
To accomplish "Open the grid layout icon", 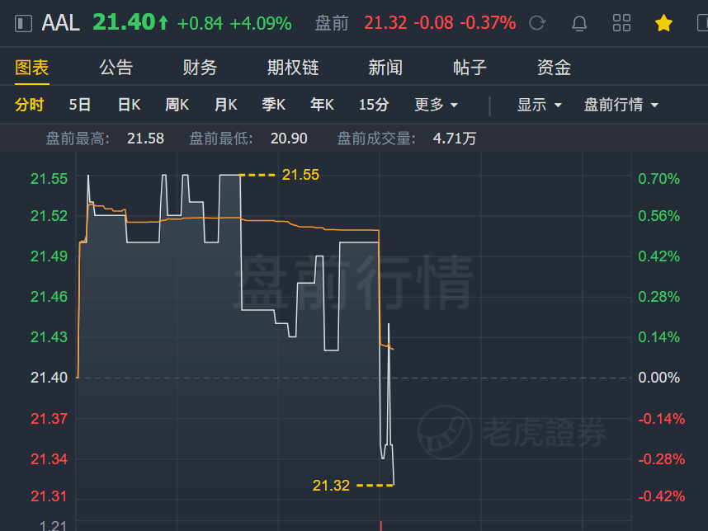I will tap(621, 23).
